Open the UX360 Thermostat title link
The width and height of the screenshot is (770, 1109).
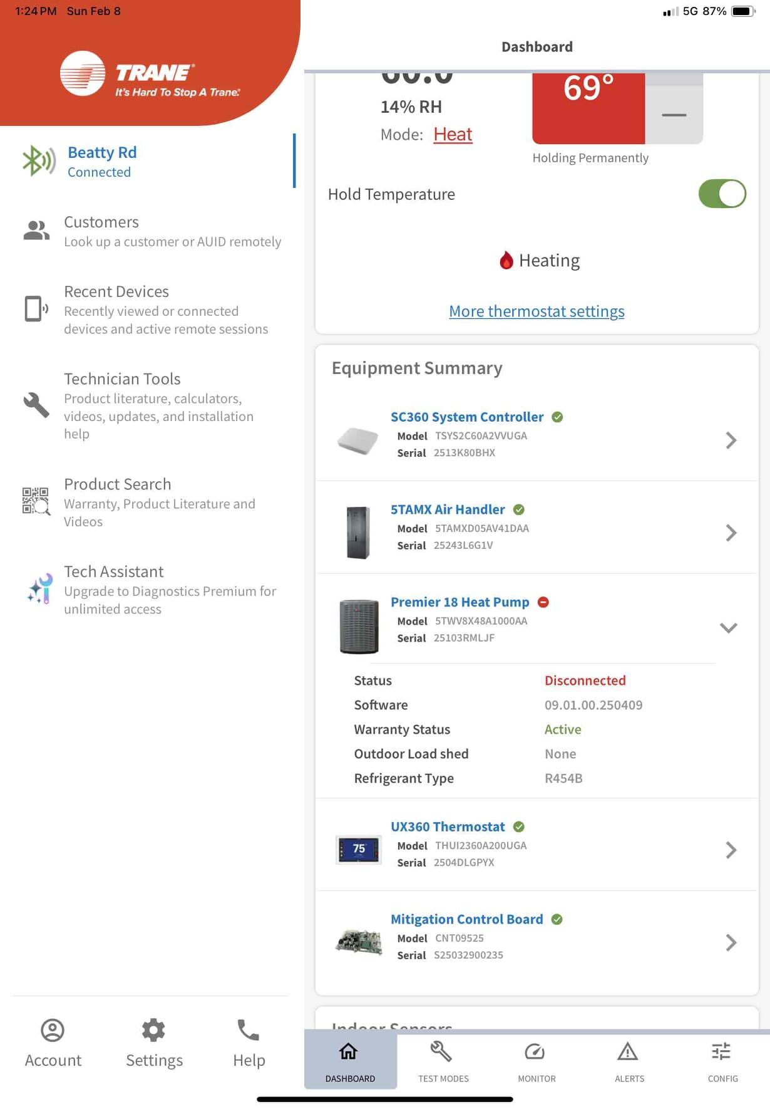[448, 827]
